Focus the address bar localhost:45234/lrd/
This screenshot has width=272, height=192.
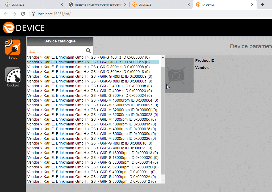[x=54, y=14]
